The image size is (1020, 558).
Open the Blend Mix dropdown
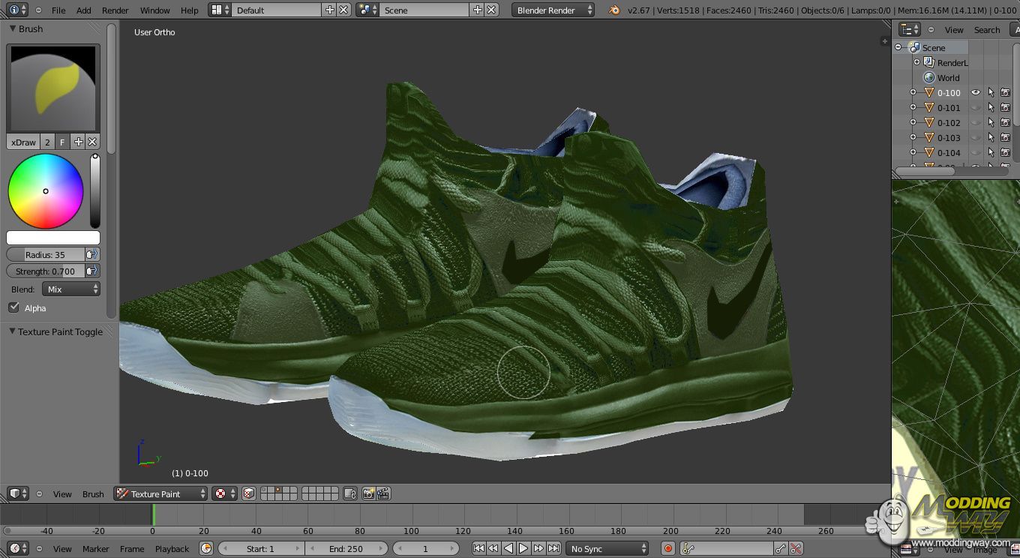tap(72, 289)
